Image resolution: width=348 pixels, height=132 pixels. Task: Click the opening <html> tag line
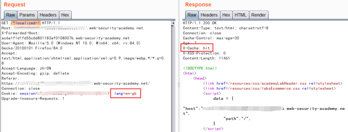[x=189, y=73]
